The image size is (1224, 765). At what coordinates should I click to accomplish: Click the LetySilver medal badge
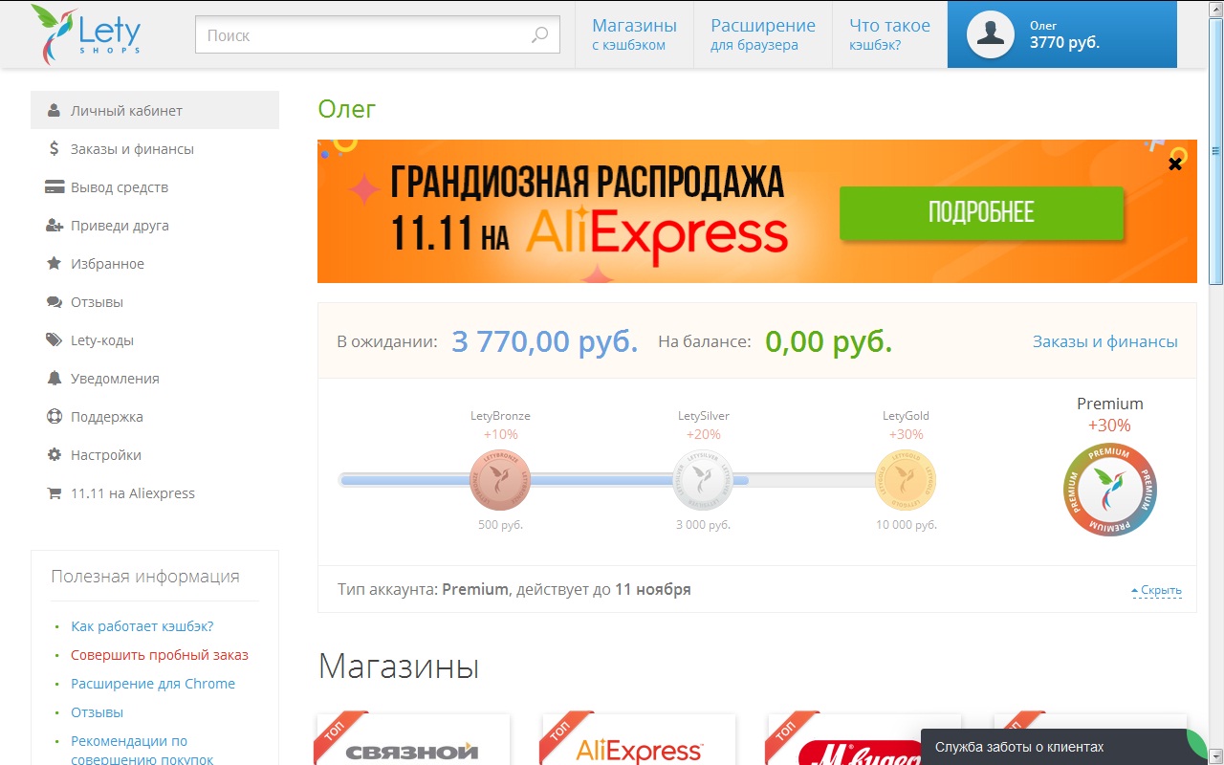[703, 480]
